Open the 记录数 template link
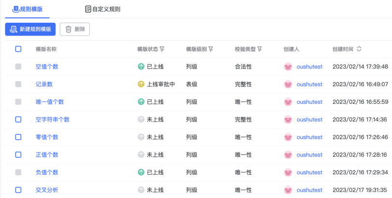Screen dimensions: 392x198 [x=44, y=84]
